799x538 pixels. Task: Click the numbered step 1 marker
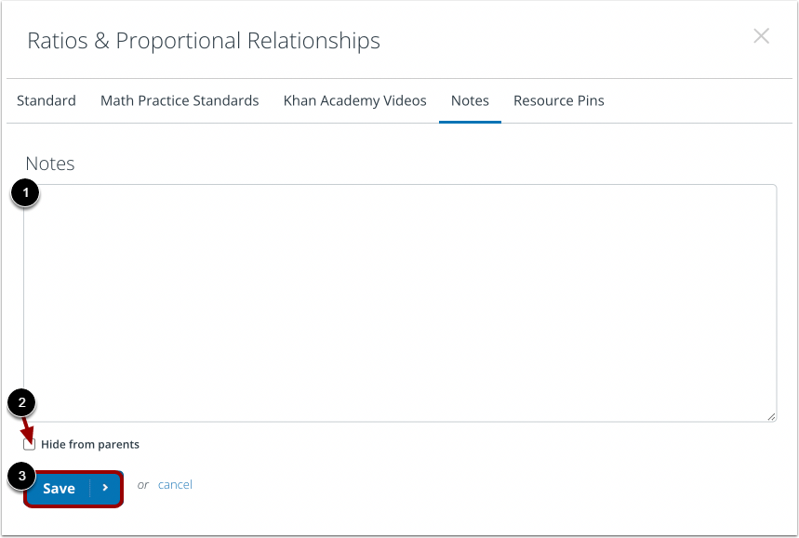[24, 193]
